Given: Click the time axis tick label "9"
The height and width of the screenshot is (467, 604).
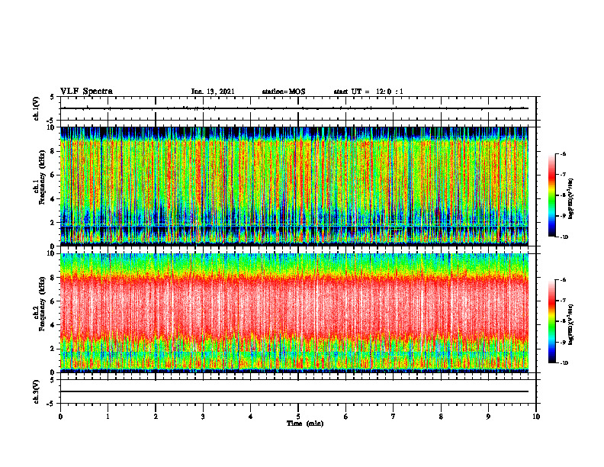Looking at the screenshot, I should (488, 417).
